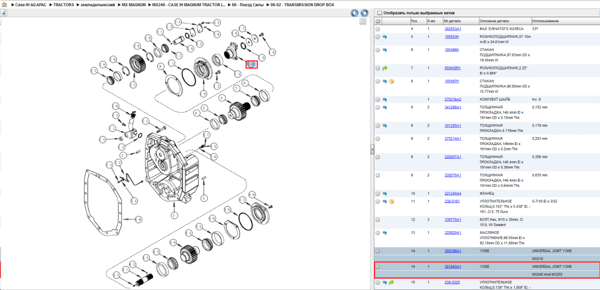Navigate to 'TRACTORS' breadcrumb
600x290 pixels.
point(64,5)
